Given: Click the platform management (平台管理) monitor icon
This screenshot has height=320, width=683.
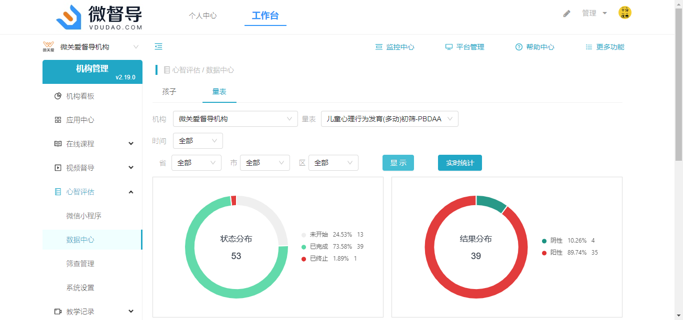Looking at the screenshot, I should [449, 47].
